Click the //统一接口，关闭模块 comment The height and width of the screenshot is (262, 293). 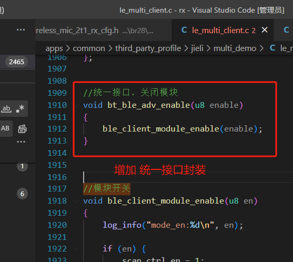tap(130, 92)
